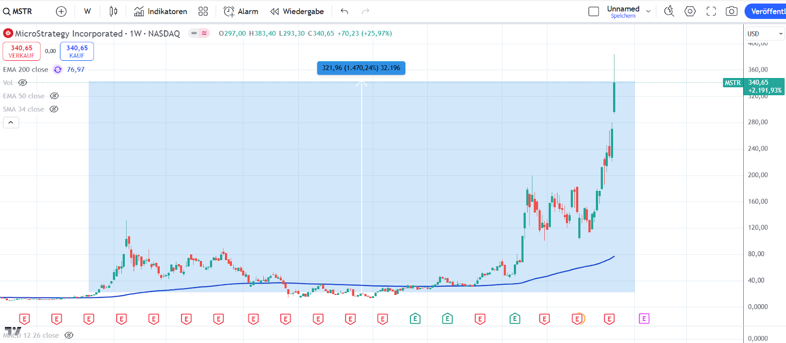The width and height of the screenshot is (786, 343).
Task: Select the SMA 34 close label
Action: click(x=24, y=109)
